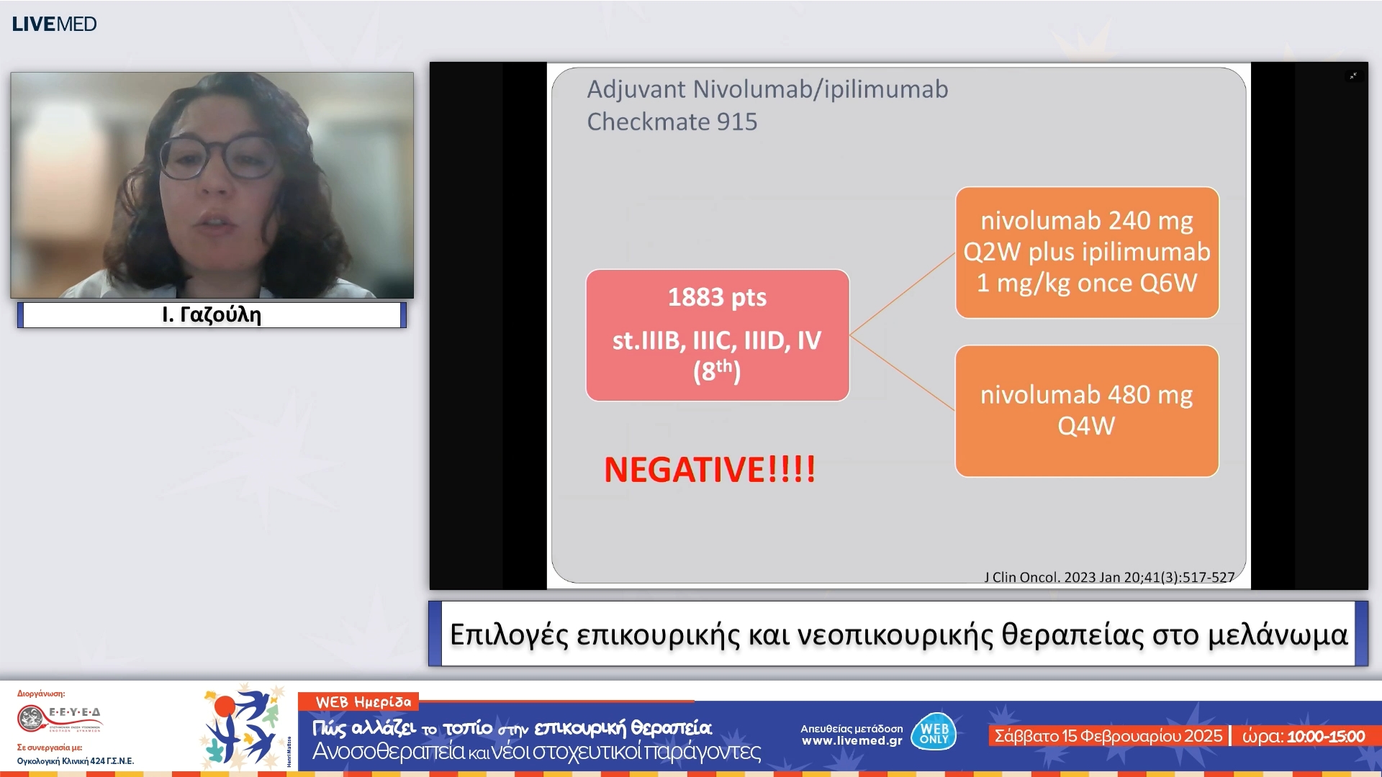Click the Greek talk title banner
Image resolution: width=1382 pixels, height=777 pixels.
[898, 634]
